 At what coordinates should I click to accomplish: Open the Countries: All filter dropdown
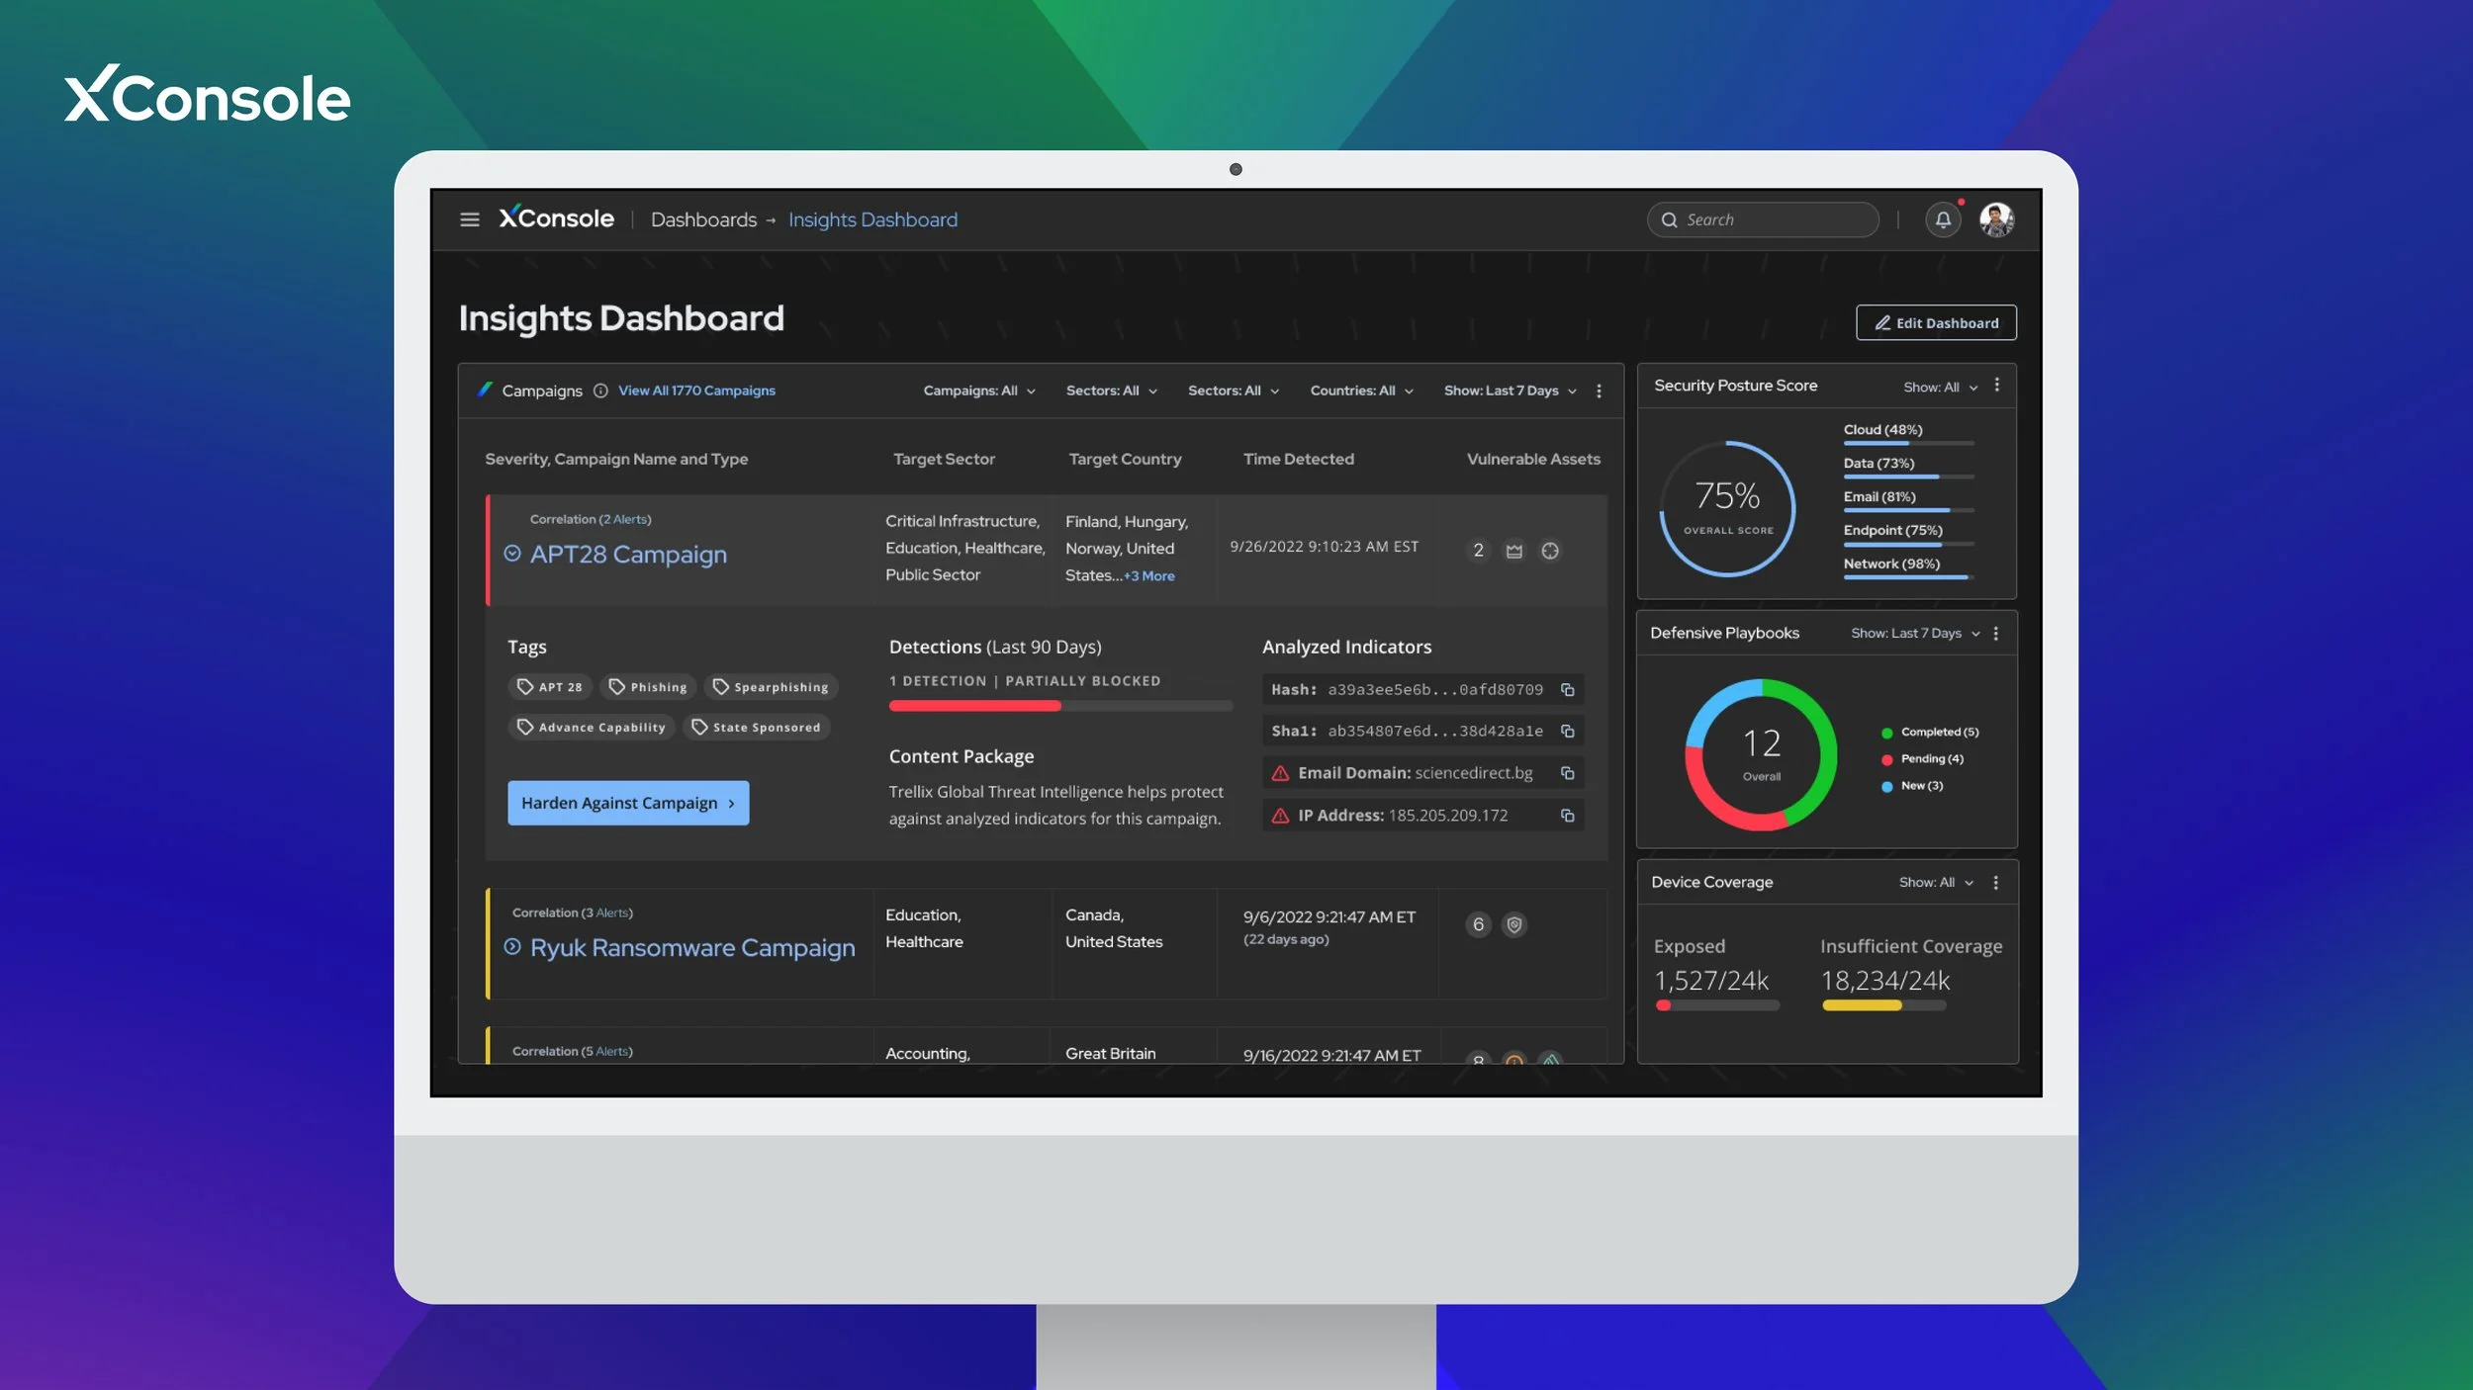1361,391
